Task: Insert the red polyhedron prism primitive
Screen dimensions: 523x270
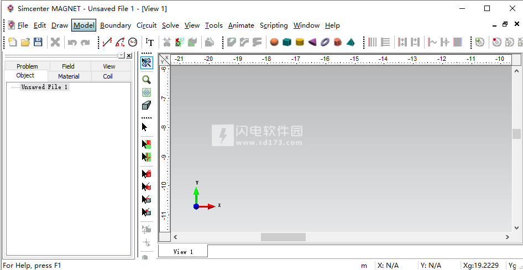Action: (338, 42)
